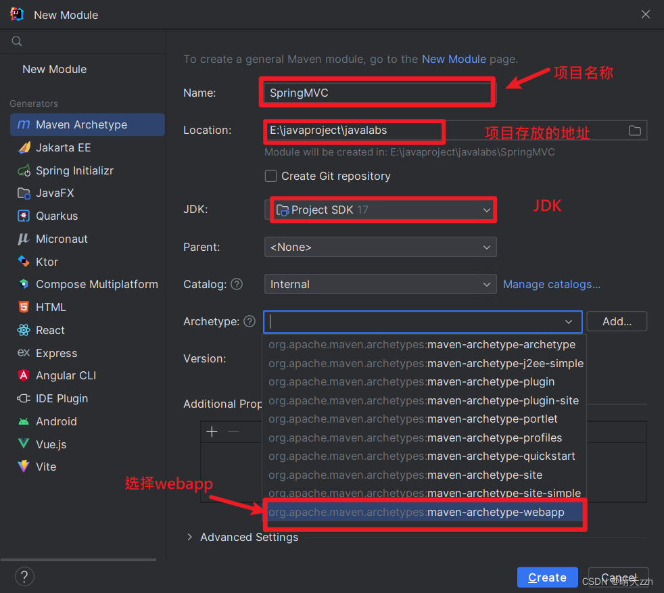Viewport: 664px width, 593px height.
Task: Select Android generator
Action: (x=87, y=421)
